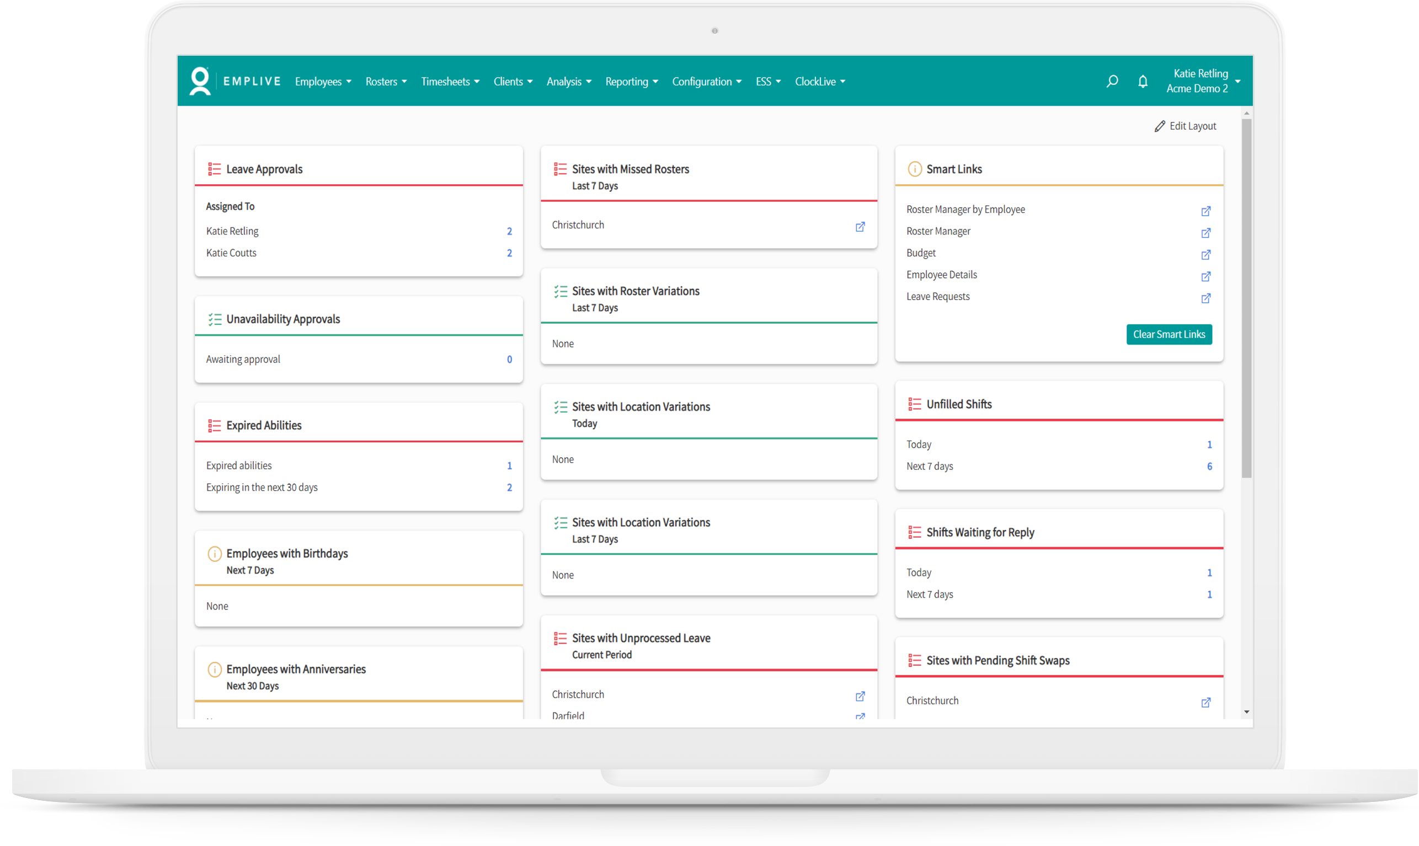Screen dimensions: 1419x846
Task: Open the Timesheets menu
Action: point(450,82)
